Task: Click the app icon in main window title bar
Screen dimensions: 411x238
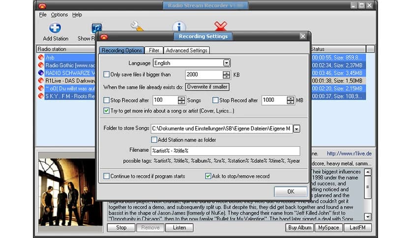Action: (42, 6)
